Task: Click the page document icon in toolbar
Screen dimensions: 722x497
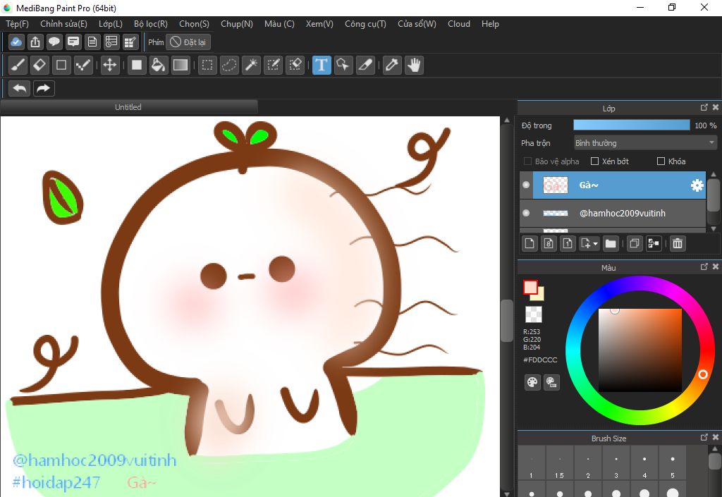Action: pyautogui.click(x=92, y=42)
